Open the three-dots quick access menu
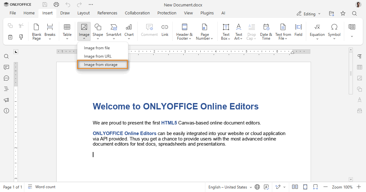The width and height of the screenshot is (366, 192). click(91, 4)
